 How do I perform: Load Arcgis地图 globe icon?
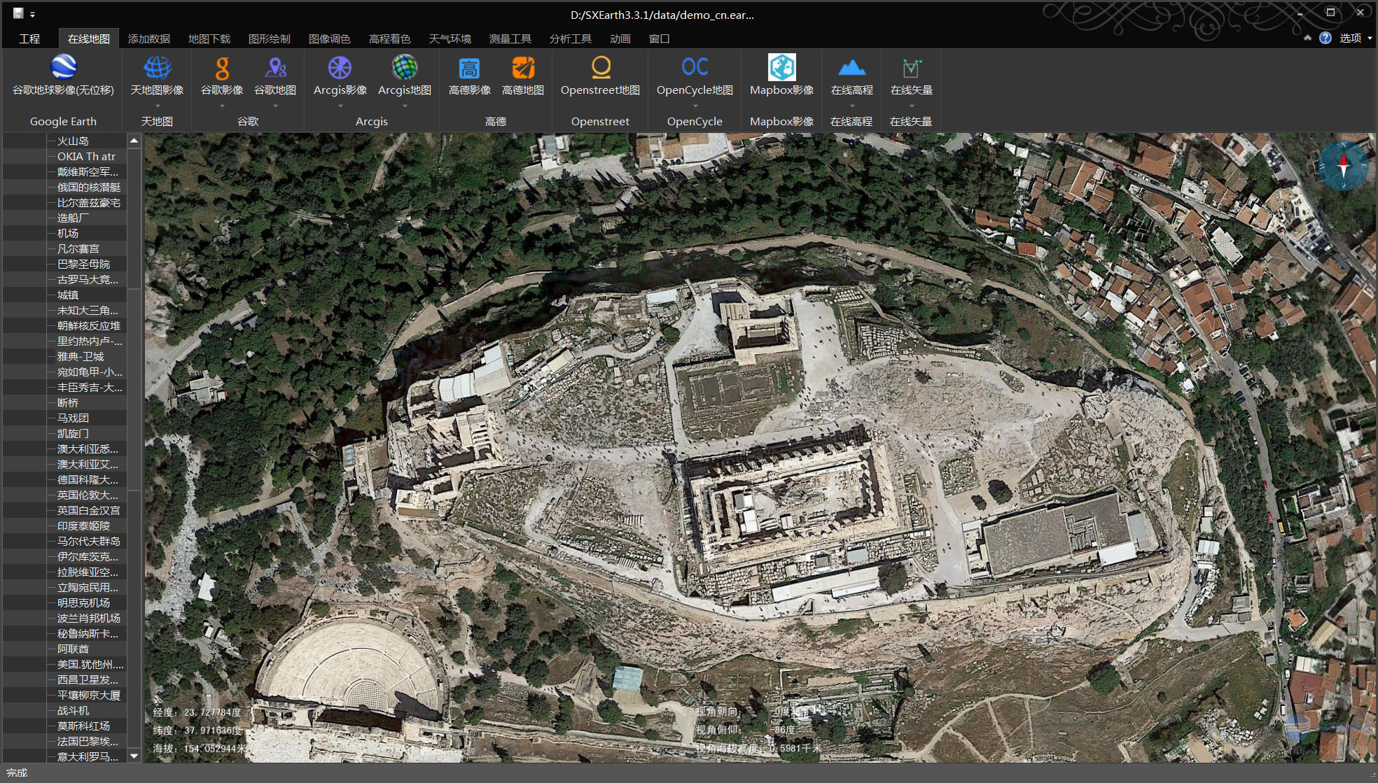click(405, 68)
